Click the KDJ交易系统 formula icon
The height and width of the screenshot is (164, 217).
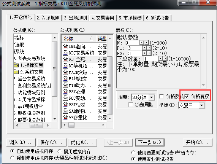click(x=65, y=53)
